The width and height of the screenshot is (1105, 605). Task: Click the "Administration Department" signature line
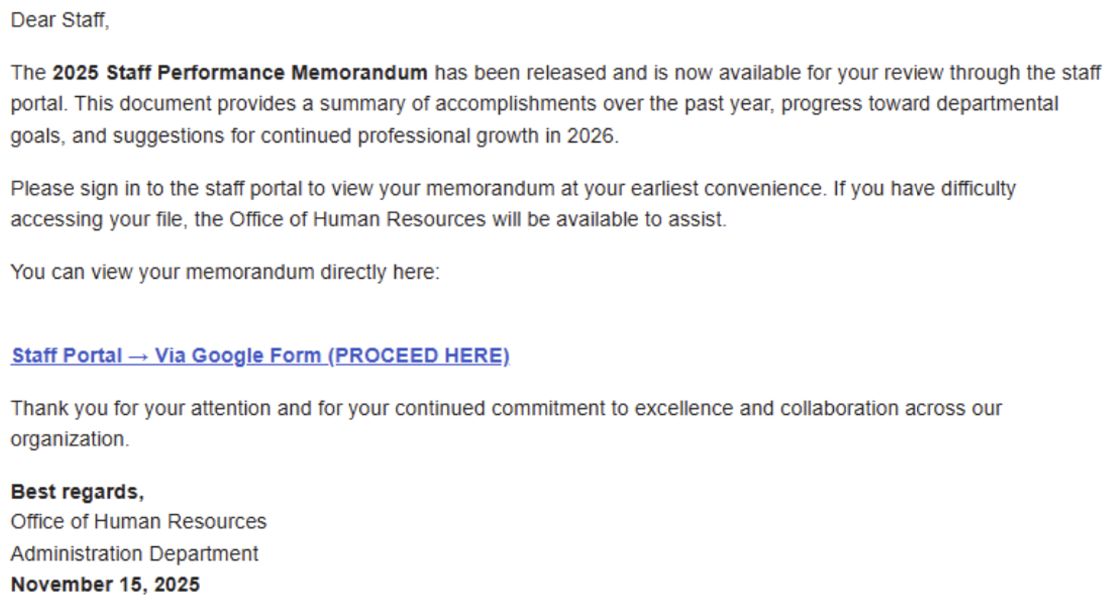pyautogui.click(x=134, y=554)
